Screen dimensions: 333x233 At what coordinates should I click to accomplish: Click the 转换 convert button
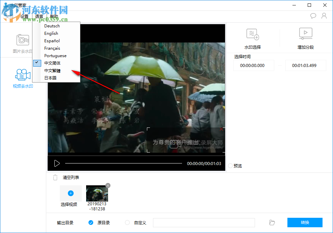coord(305,223)
